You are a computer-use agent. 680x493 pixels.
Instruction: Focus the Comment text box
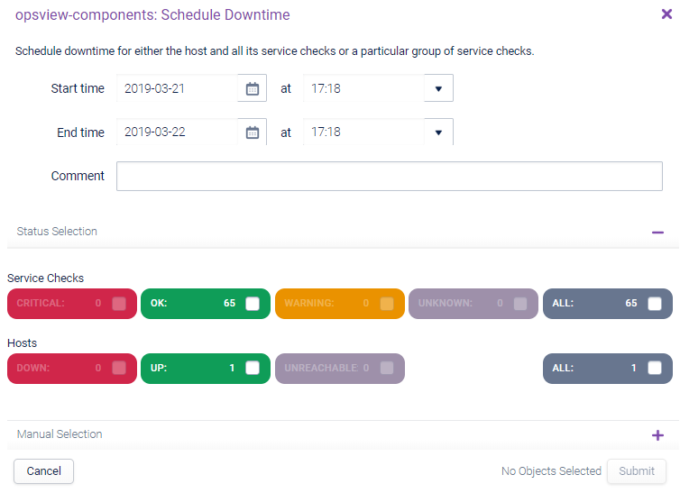(390, 177)
